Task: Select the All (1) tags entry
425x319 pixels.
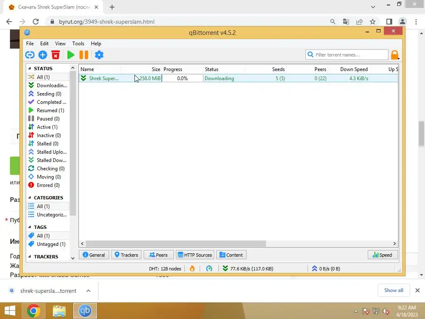Action: pyautogui.click(x=48, y=236)
